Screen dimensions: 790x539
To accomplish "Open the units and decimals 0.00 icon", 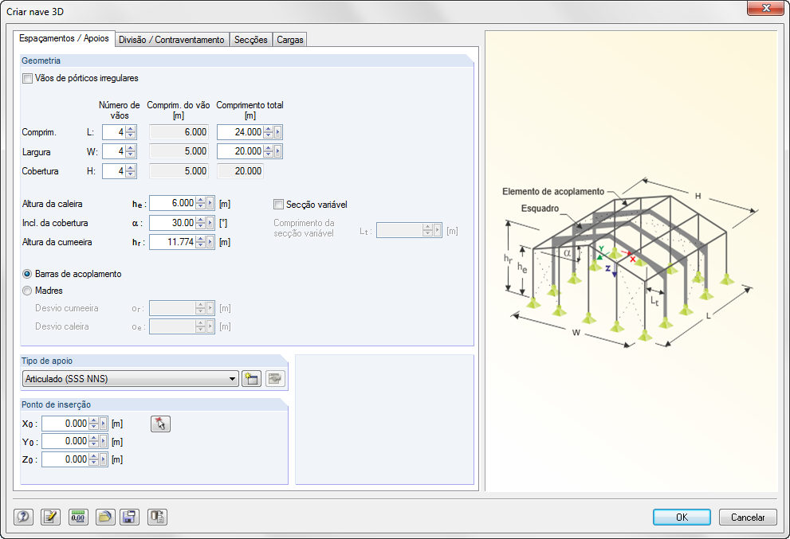I will [77, 517].
